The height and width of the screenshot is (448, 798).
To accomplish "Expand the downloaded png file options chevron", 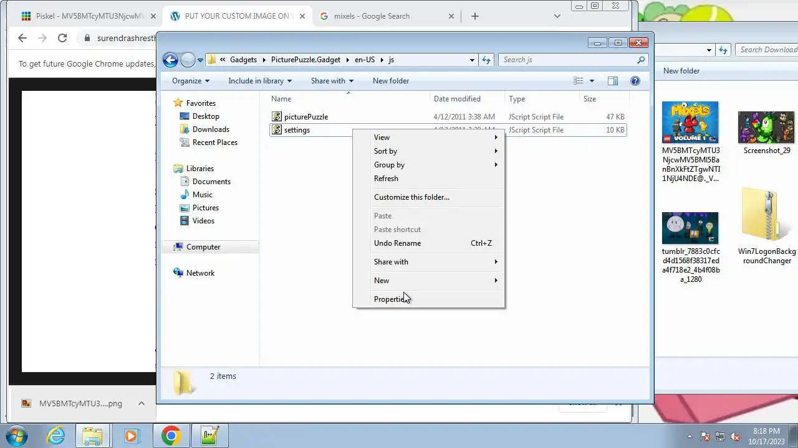I will (142, 403).
